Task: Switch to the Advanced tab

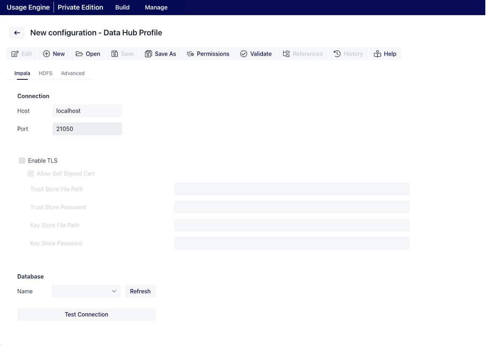Action: [x=72, y=73]
